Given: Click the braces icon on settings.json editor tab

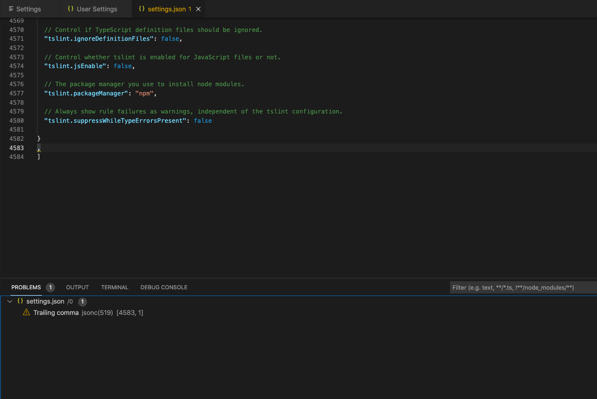Looking at the screenshot, I should pyautogui.click(x=142, y=9).
